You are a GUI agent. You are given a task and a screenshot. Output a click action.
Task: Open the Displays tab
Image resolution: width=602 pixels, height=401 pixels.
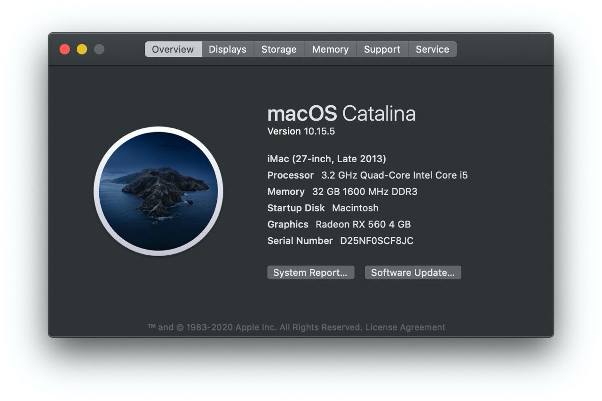(x=228, y=49)
